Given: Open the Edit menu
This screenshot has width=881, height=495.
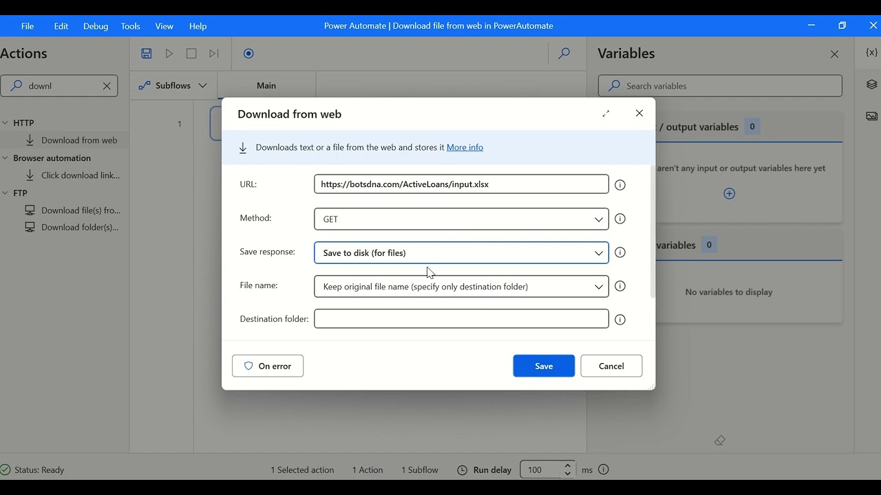Looking at the screenshot, I should point(61,26).
